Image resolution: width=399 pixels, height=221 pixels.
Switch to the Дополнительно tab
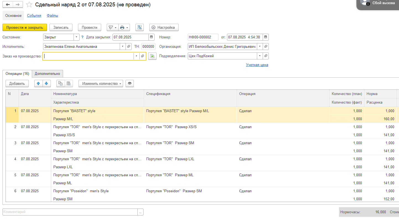pyautogui.click(x=47, y=74)
